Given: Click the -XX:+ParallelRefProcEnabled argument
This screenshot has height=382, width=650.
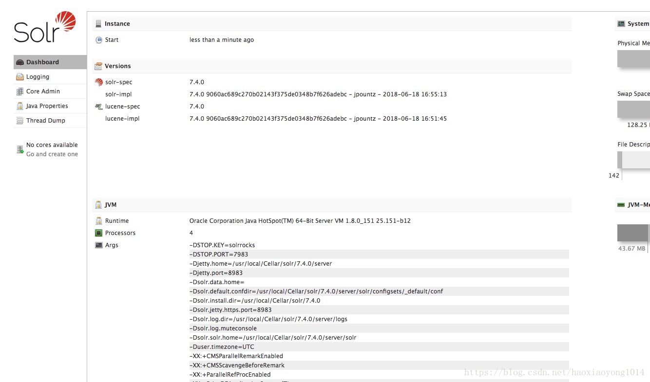Looking at the screenshot, I should click(x=230, y=375).
